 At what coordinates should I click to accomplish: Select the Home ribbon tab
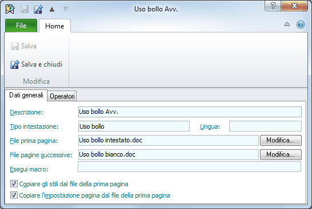tap(55, 26)
